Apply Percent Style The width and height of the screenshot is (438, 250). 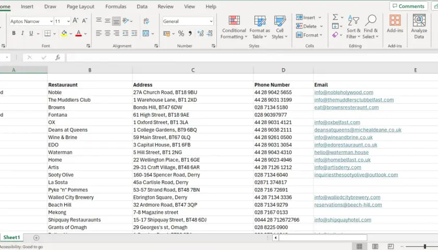coord(181,34)
